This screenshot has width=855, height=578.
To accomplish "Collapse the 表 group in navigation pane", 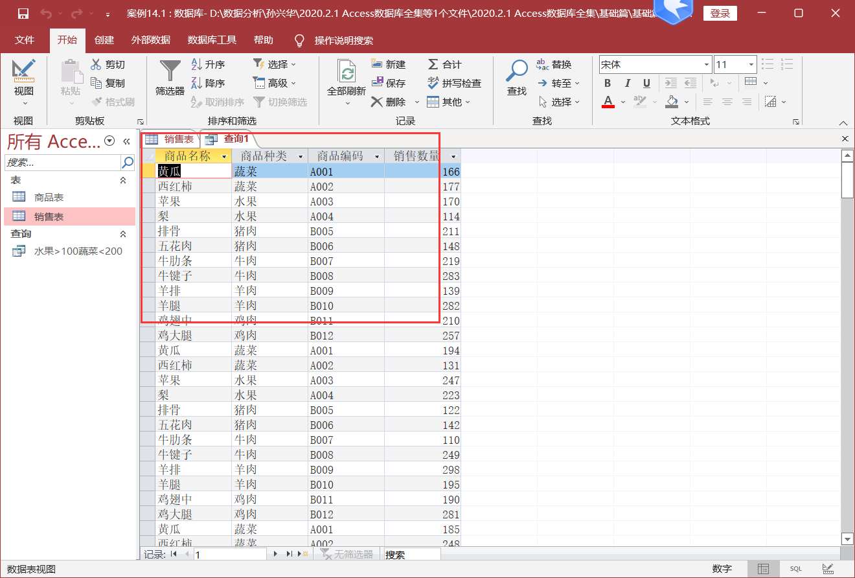I will pyautogui.click(x=123, y=180).
